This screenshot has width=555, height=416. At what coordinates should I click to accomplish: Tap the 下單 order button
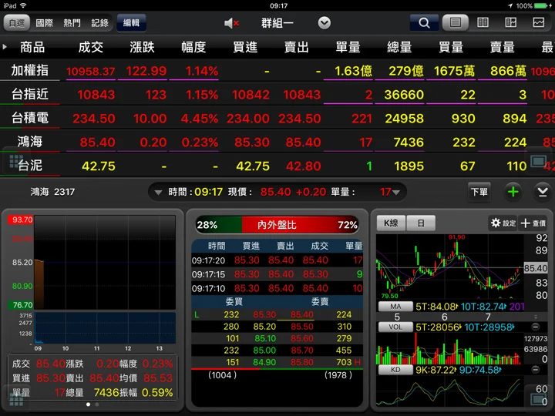click(479, 192)
